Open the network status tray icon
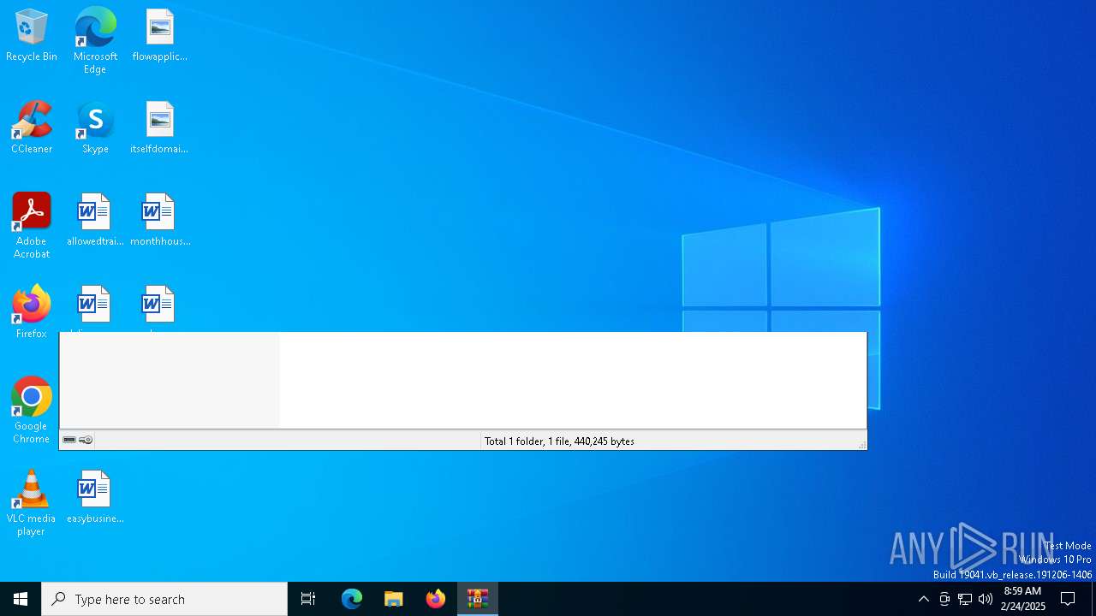This screenshot has height=616, width=1096. click(x=965, y=599)
